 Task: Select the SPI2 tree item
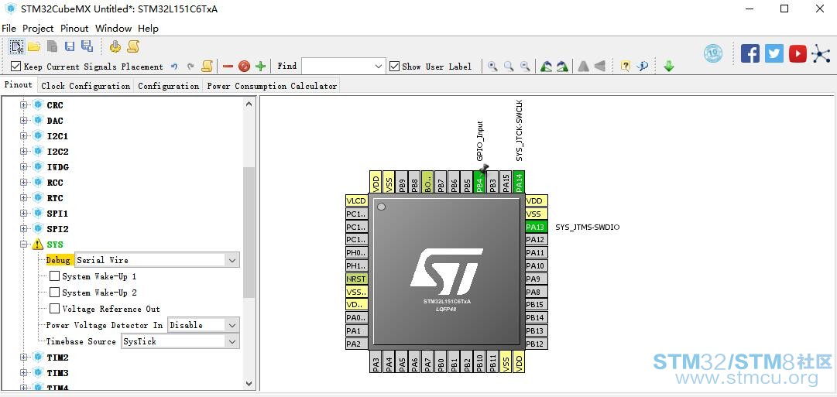(57, 229)
